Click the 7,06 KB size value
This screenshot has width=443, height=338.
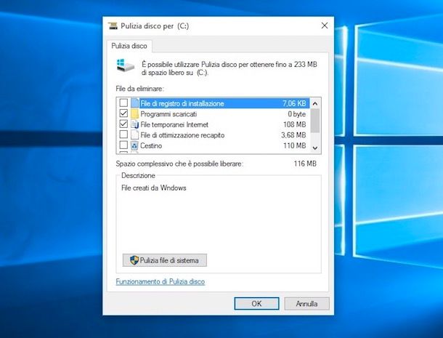click(x=294, y=103)
